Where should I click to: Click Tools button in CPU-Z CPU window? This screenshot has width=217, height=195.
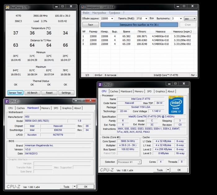[160, 170]
